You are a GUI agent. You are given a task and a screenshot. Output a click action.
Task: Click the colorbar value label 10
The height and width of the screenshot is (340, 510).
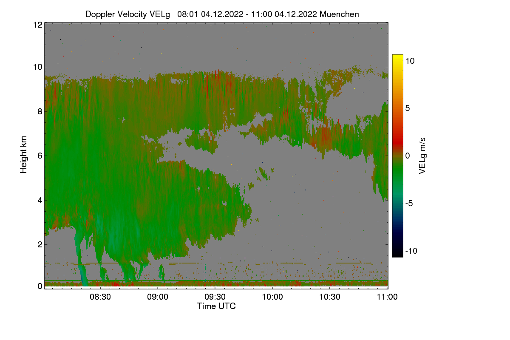pos(410,61)
